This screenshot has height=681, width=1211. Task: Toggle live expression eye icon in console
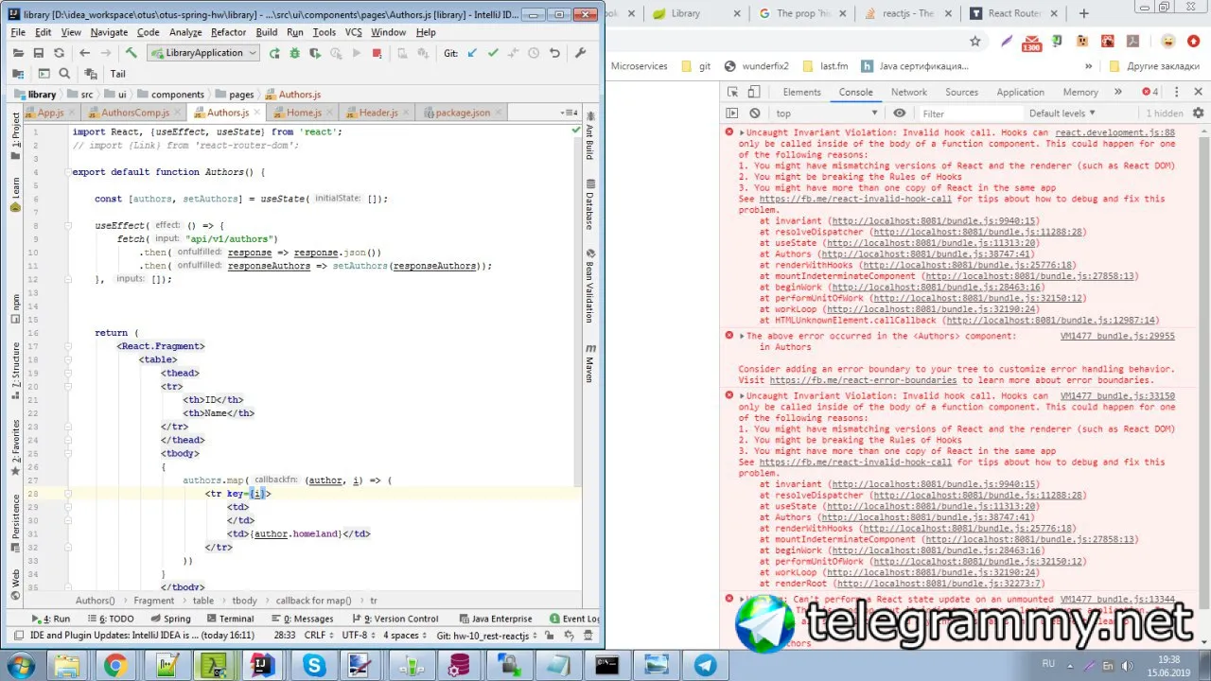900,113
